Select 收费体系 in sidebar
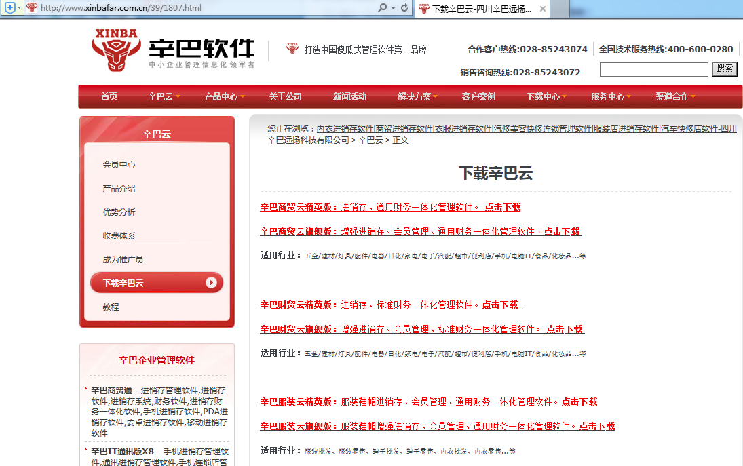Screen dimensions: 743x466 119,236
